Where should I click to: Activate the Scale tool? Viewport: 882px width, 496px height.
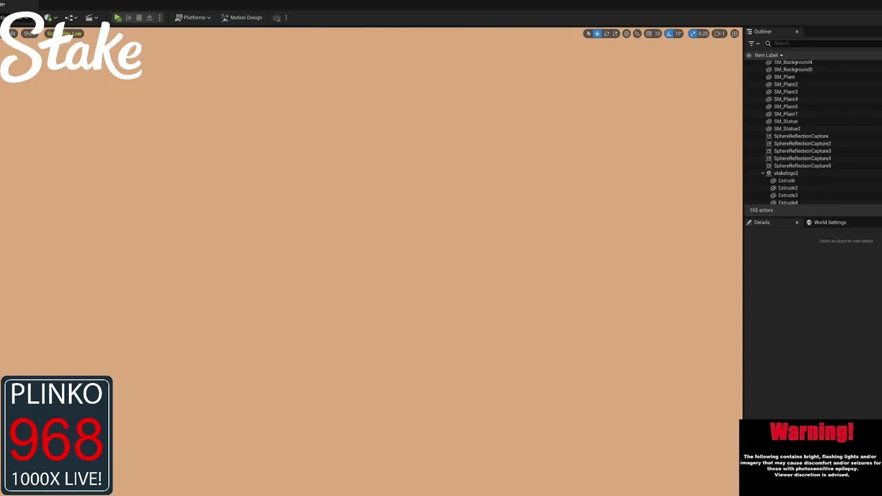pos(615,34)
